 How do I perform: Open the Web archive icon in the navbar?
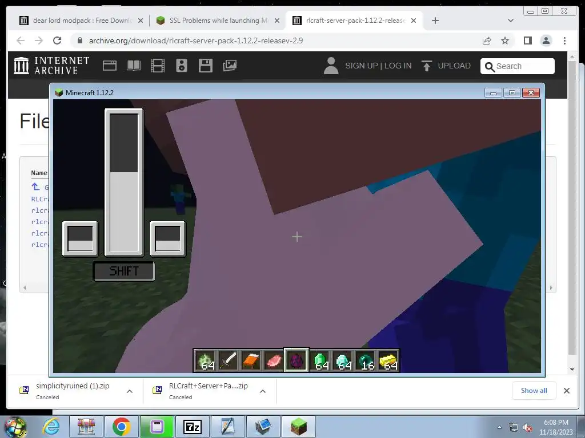(110, 66)
